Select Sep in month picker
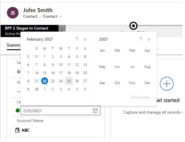Viewport: 185px width, 142px height. [x=102, y=83]
